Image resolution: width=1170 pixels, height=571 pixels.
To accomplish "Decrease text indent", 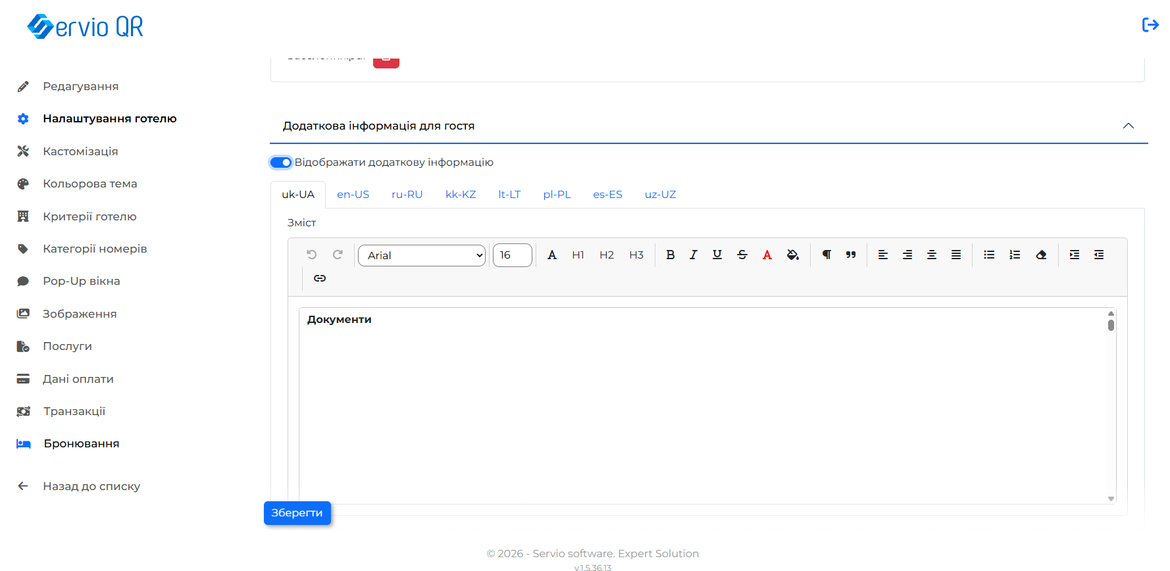I will (x=1099, y=255).
